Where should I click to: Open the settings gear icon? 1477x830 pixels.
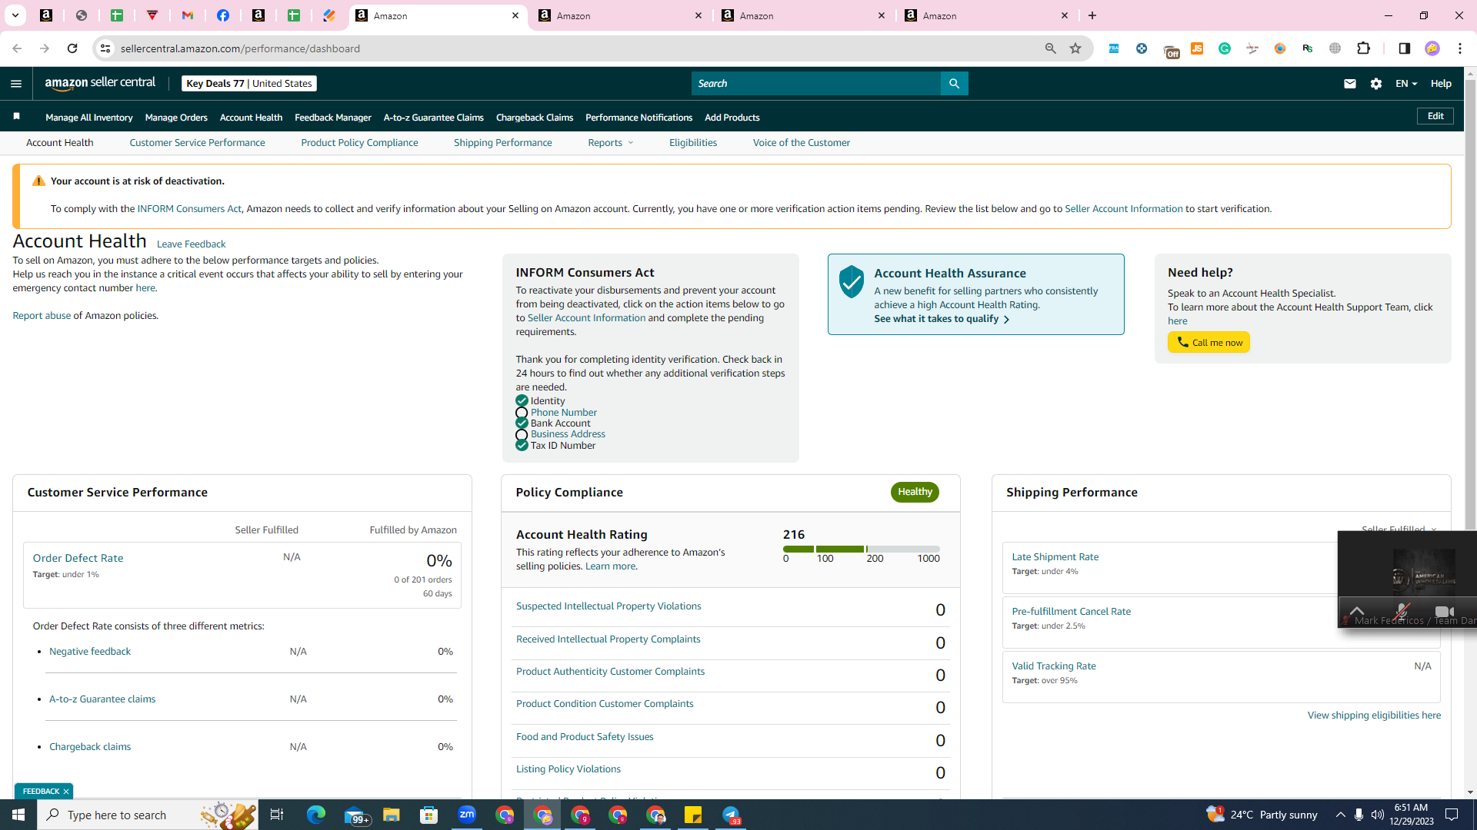(1376, 84)
